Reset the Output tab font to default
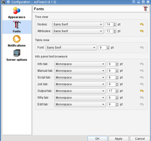 tap(142, 91)
